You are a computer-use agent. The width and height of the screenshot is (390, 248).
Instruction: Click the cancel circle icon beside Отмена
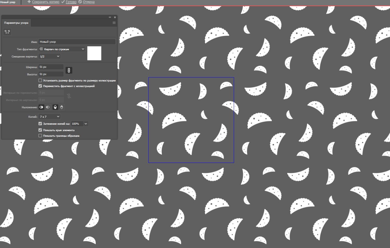click(x=80, y=2)
